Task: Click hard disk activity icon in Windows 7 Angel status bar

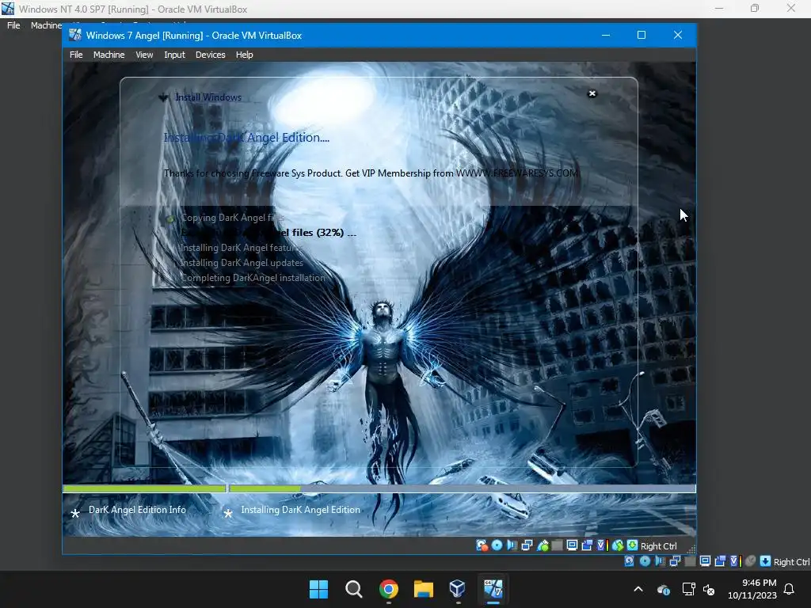Action: pyautogui.click(x=482, y=545)
